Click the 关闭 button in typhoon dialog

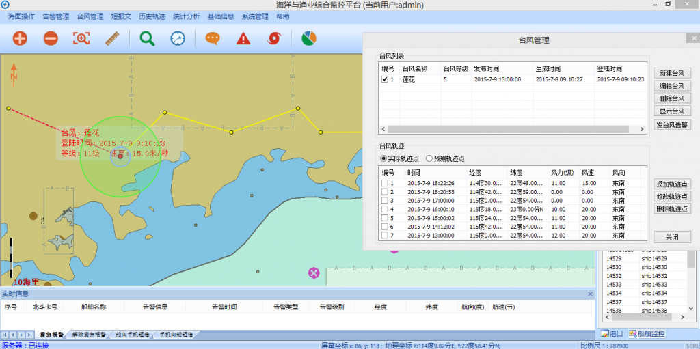click(673, 237)
